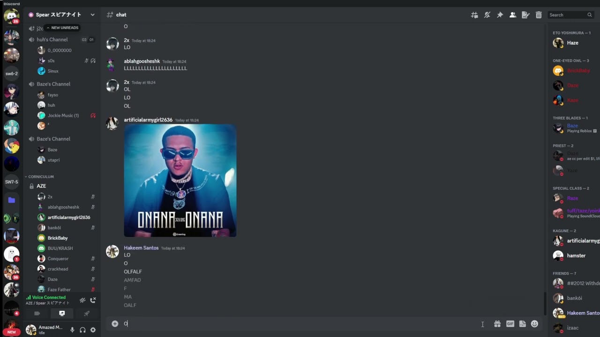Open the attachment plus button
This screenshot has width=600, height=337.
[115, 323]
